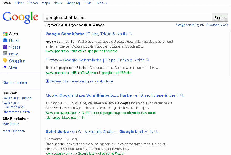Preview the Moolet Google Maps result via magnifier
The image size is (231, 155).
182,95
